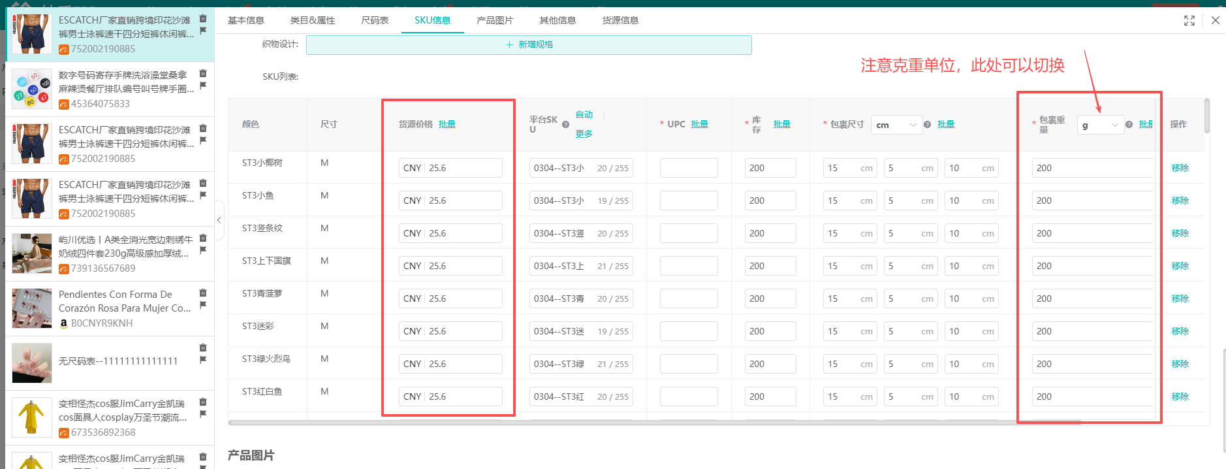This screenshot has height=469, width=1226.
Task: Open help icon next to 平台SKU
Action: [x=565, y=125]
